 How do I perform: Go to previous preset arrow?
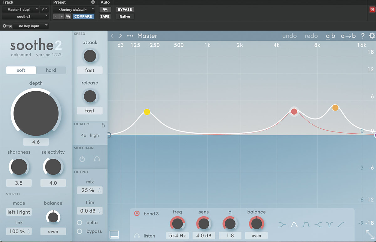pos(112,36)
